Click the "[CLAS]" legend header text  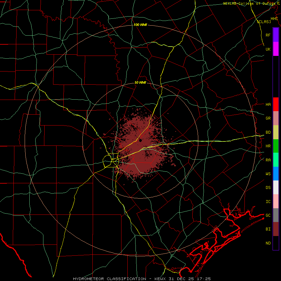coord(264,22)
